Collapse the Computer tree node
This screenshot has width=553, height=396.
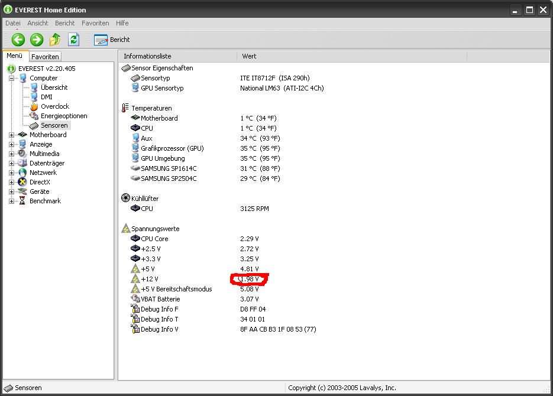click(11, 78)
